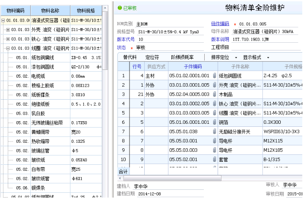This screenshot has height=201, width=304.
Task: Click tree panel vertical scrollbar thumb
Action: [x=105, y=41]
